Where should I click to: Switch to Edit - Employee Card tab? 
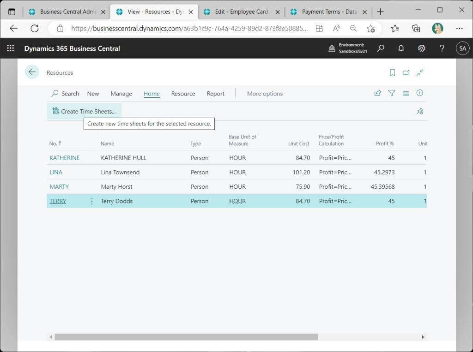pyautogui.click(x=241, y=12)
